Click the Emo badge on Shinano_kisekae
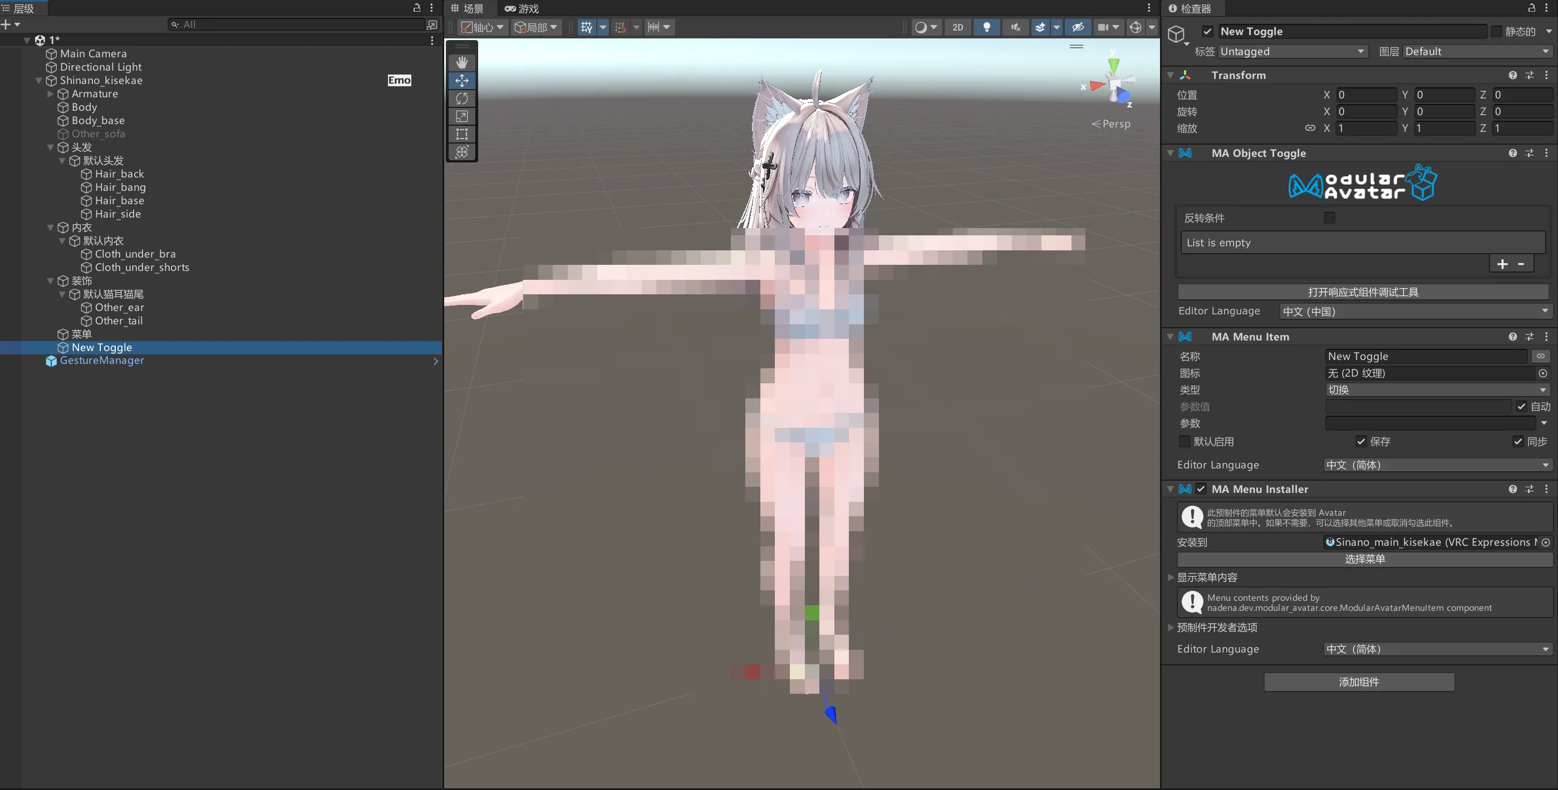 [399, 80]
